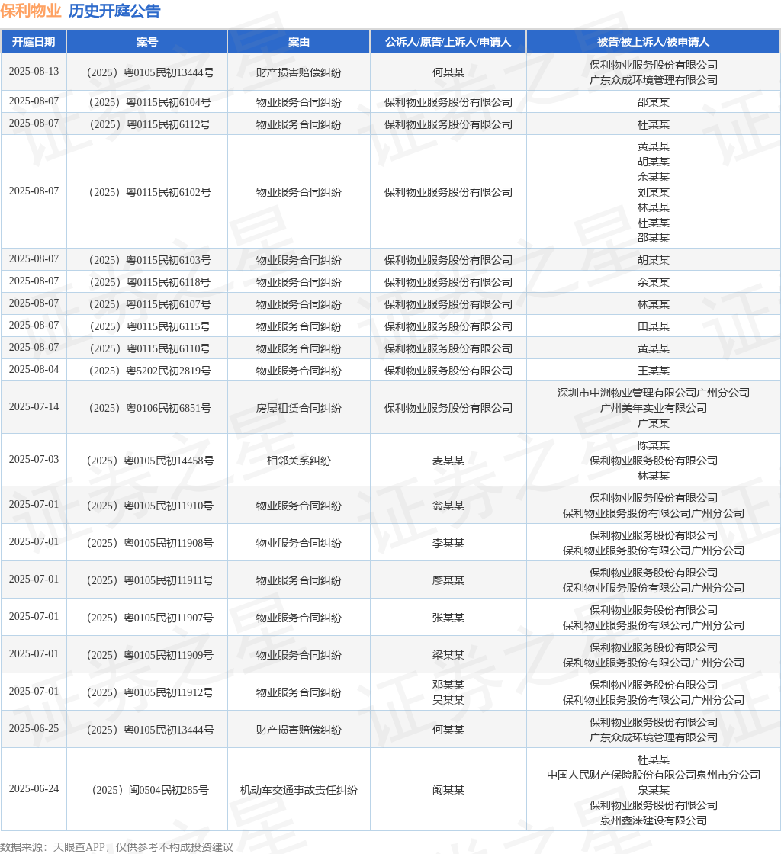Select the 案号 column header
This screenshot has width=781, height=854.
[x=147, y=42]
